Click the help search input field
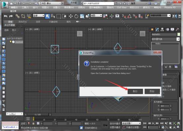Viewport: 183px width, 131px height. pos(98,4)
